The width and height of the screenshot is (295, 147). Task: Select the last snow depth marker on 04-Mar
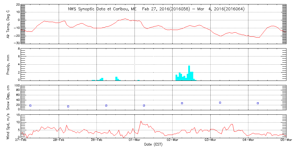(258, 103)
